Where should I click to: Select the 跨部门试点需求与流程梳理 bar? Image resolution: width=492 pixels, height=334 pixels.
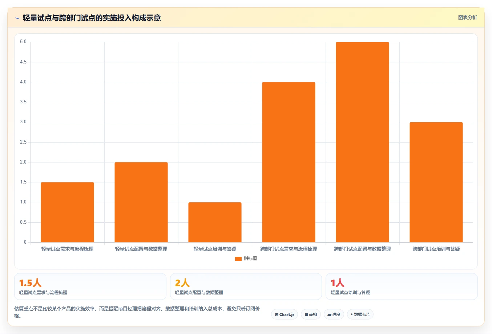tap(289, 162)
